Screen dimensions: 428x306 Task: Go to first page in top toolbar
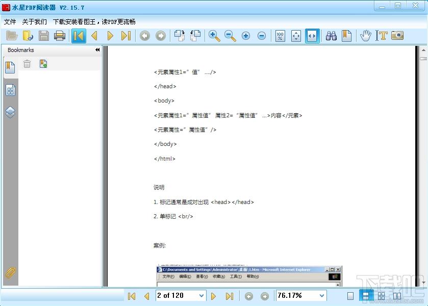(79, 36)
